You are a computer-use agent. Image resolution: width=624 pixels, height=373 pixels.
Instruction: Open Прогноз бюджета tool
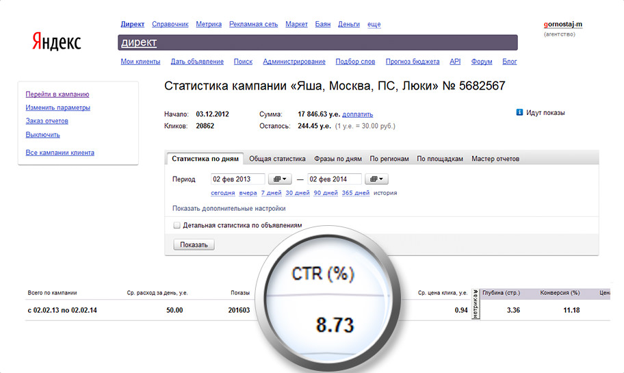pos(413,62)
